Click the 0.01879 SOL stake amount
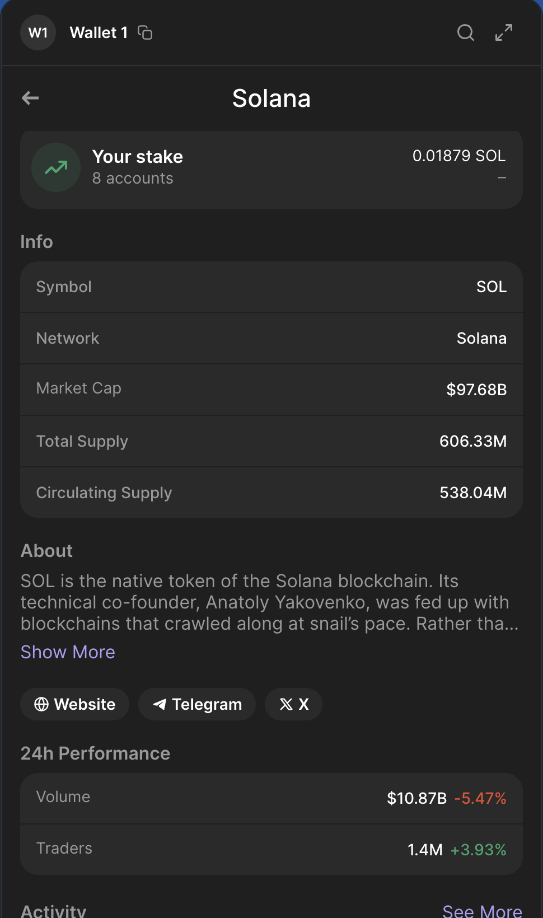 tap(459, 156)
